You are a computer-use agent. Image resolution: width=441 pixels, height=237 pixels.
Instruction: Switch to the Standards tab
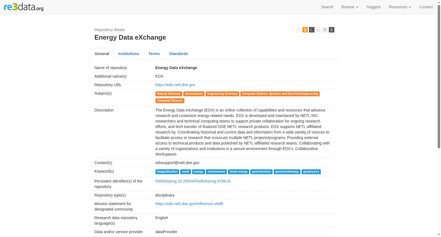[x=179, y=54]
